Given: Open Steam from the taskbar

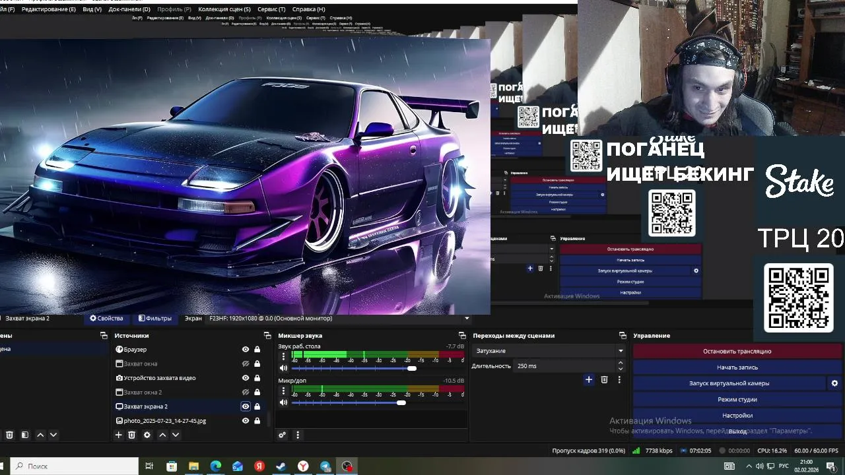Looking at the screenshot, I should [x=281, y=466].
